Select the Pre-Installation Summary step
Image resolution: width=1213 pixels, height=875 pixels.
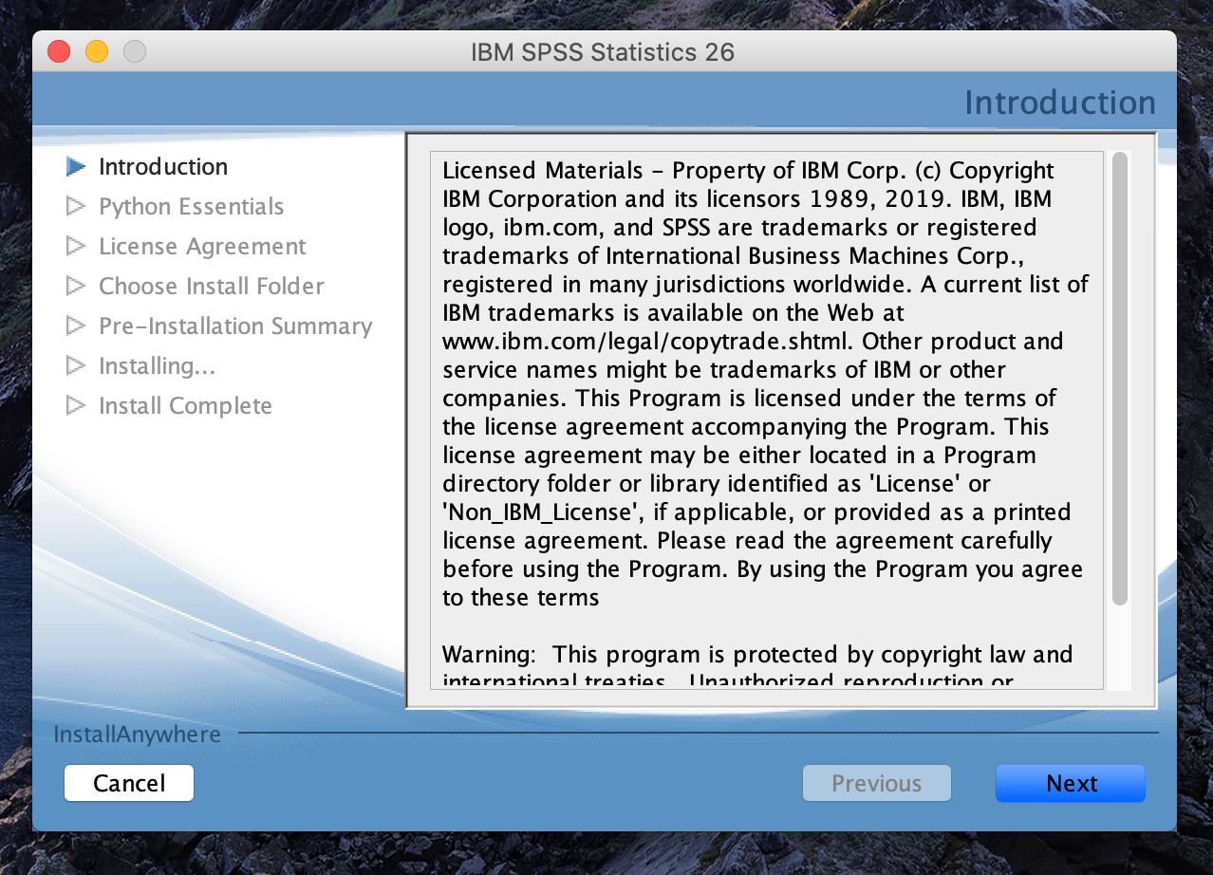coord(235,326)
